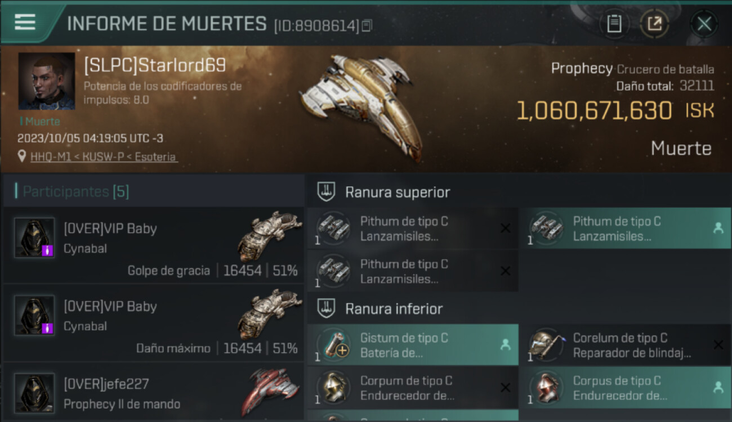Image resolution: width=732 pixels, height=422 pixels.
Task: Open the hamburger menu
Action: pos(25,23)
